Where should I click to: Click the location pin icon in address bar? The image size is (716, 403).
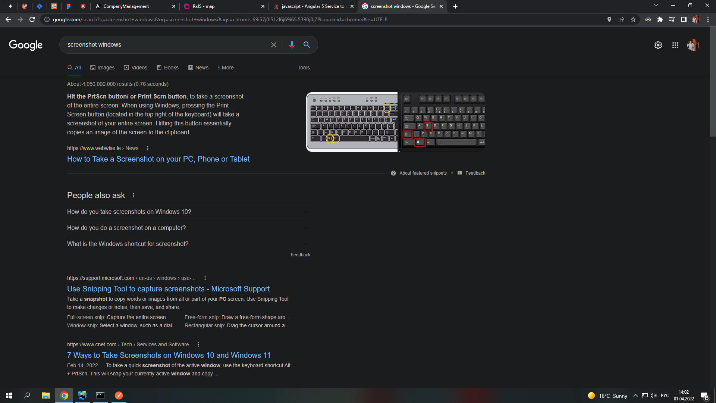[x=609, y=19]
